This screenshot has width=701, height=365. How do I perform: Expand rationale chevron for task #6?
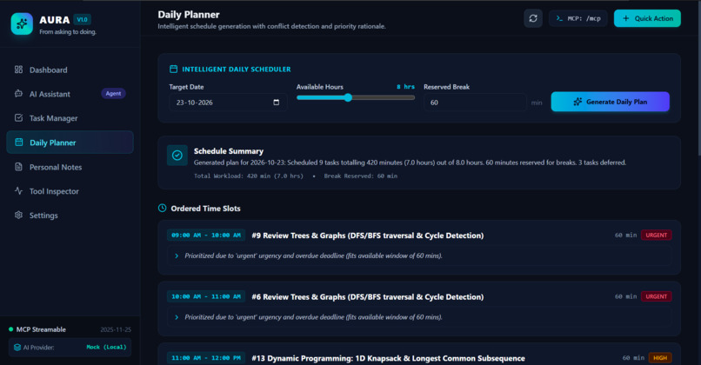(x=177, y=317)
